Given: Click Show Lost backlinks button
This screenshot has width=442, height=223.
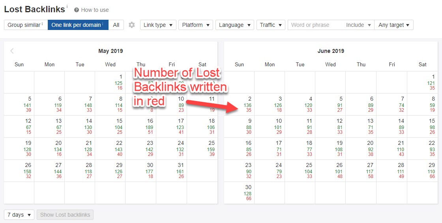Looking at the screenshot, I should tap(65, 215).
